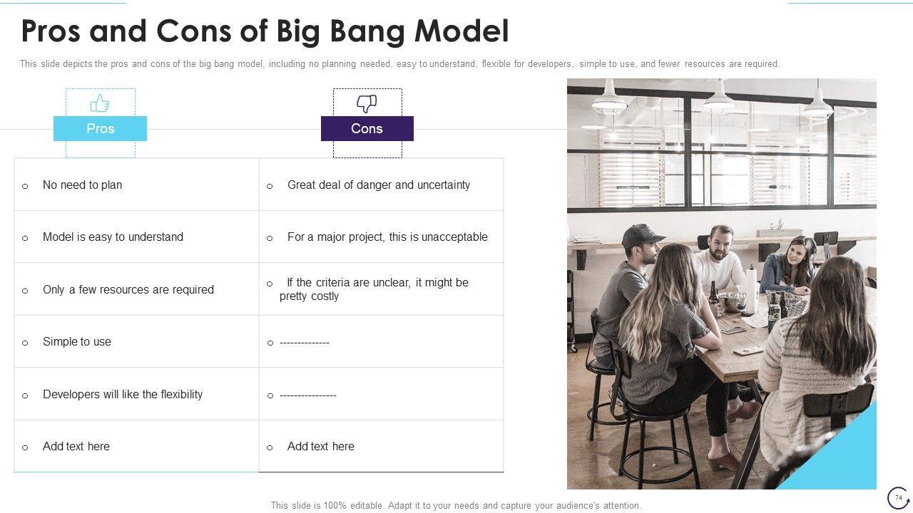913x513 pixels.
Task: Click the thumbs down icon above Cons
Action: (367, 104)
